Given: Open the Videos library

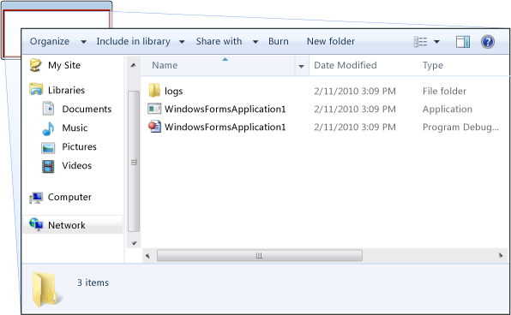Looking at the screenshot, I should click(x=77, y=166).
